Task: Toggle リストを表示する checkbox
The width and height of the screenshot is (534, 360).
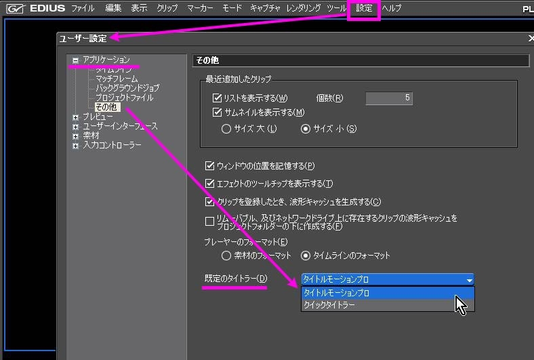Action: coord(218,98)
